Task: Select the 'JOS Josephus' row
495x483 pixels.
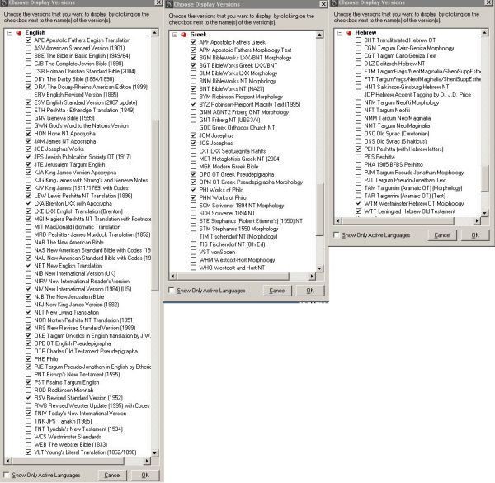Action: (x=215, y=143)
